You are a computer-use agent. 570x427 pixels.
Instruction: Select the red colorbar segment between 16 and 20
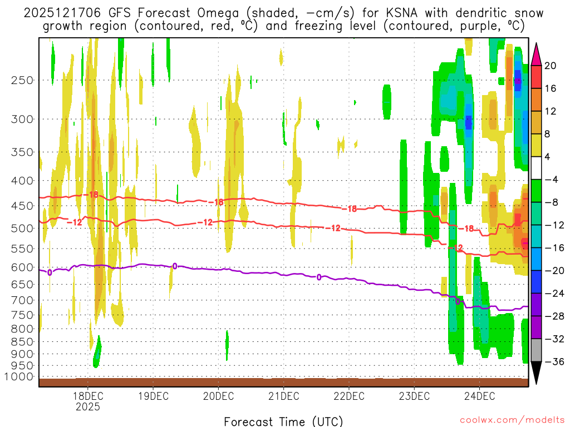coord(537,77)
